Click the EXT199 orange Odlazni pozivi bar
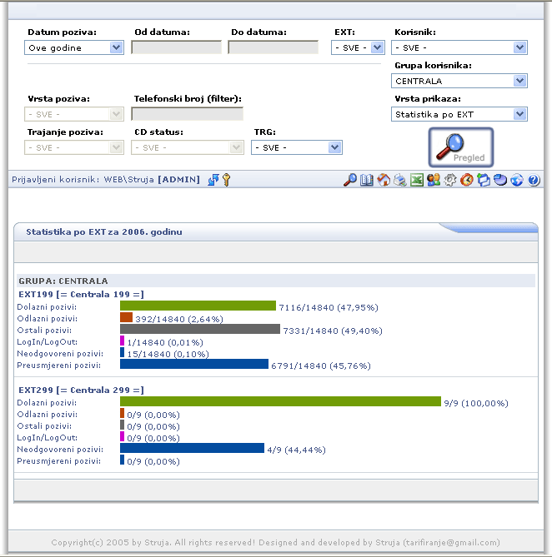552x557 pixels. pos(126,317)
